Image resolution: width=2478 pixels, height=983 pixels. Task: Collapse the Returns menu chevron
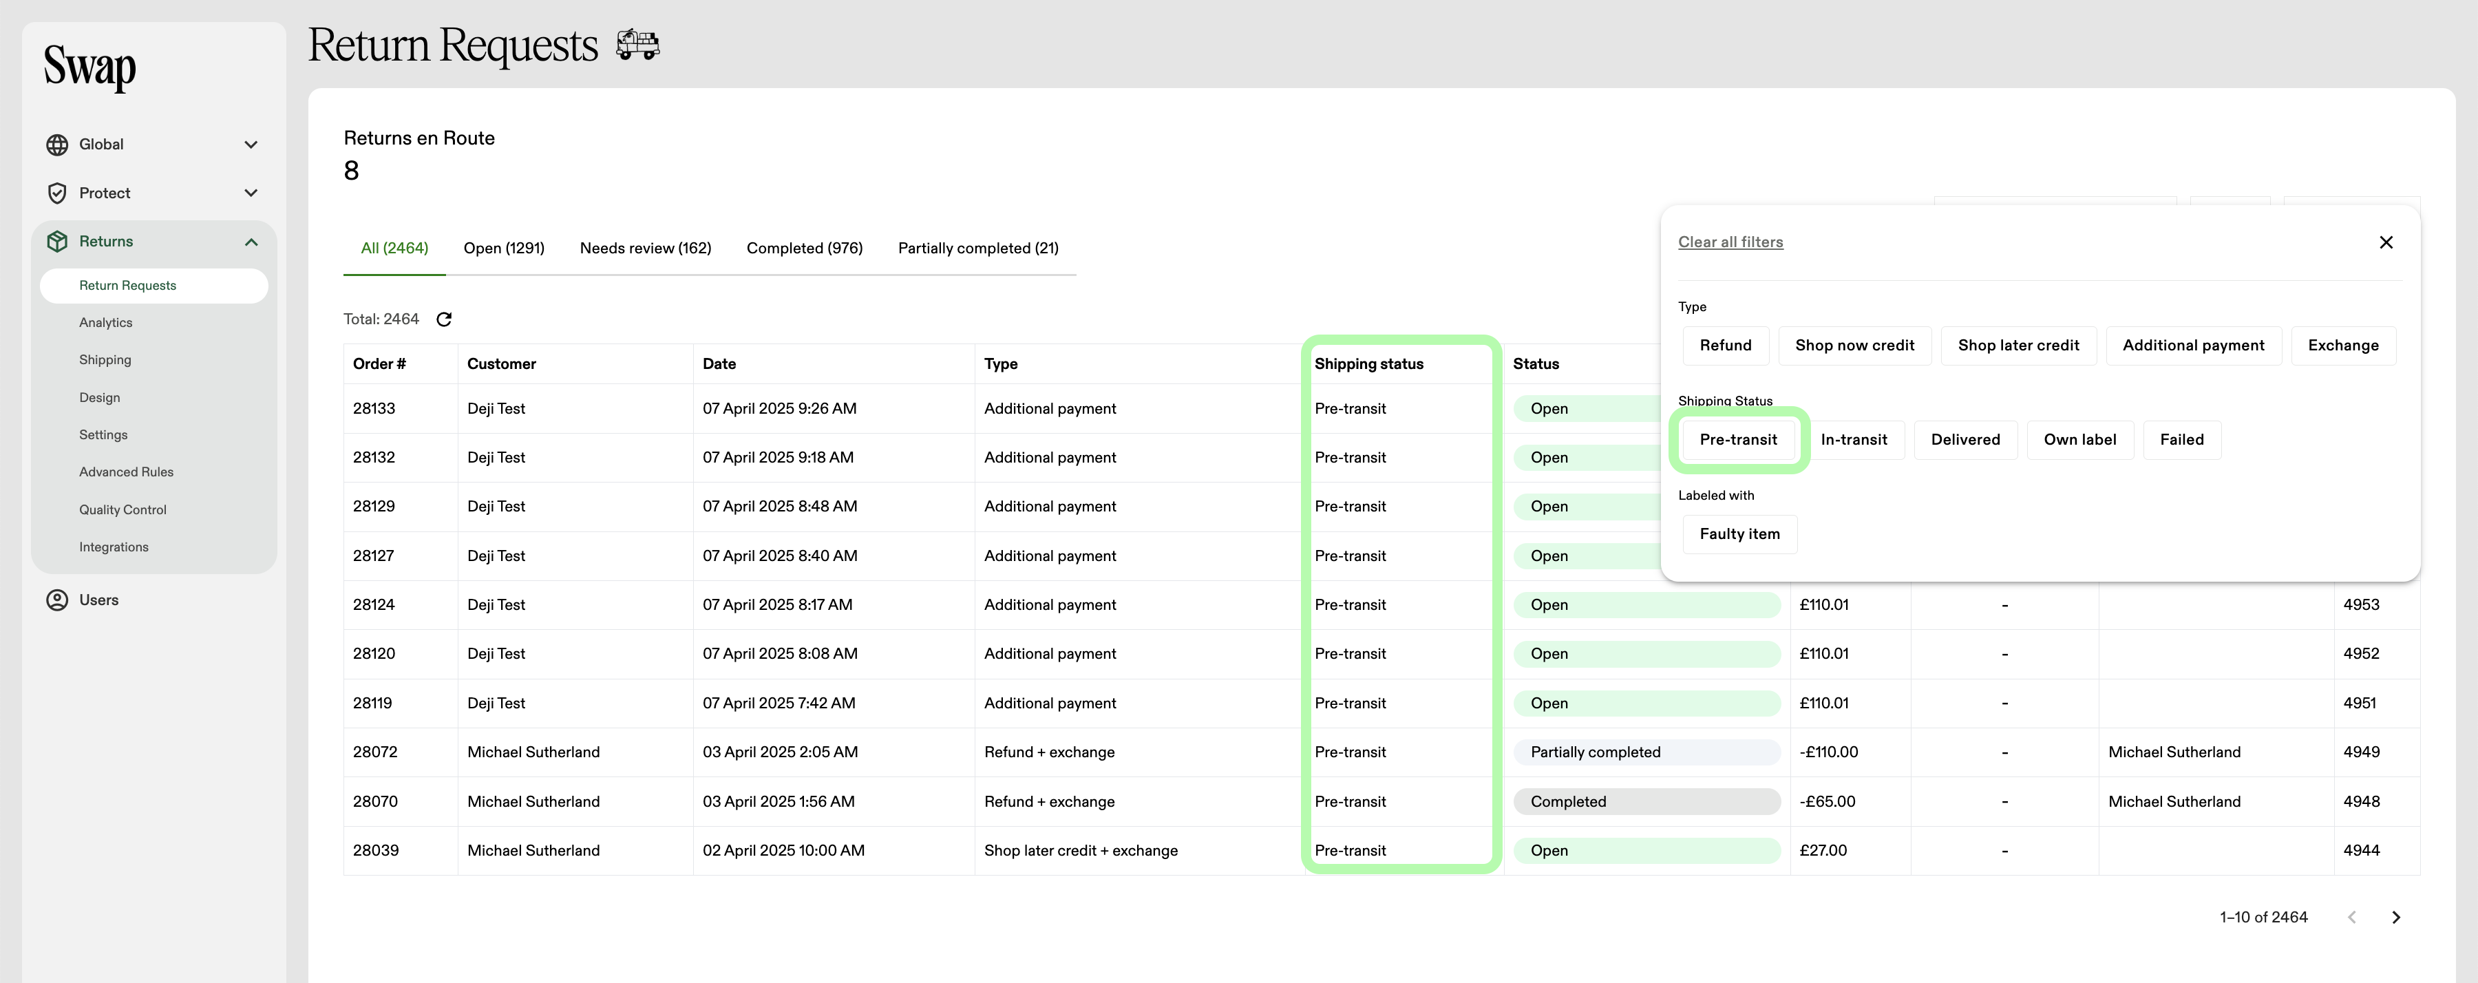coord(251,242)
